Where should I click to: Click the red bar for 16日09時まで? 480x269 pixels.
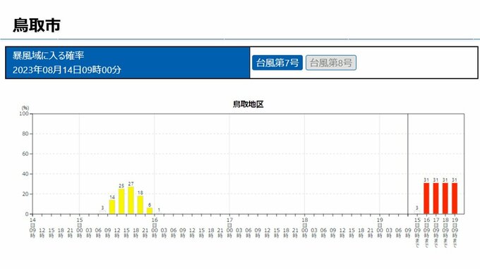[426, 198]
